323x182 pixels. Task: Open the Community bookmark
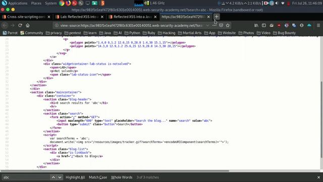click(x=32, y=33)
